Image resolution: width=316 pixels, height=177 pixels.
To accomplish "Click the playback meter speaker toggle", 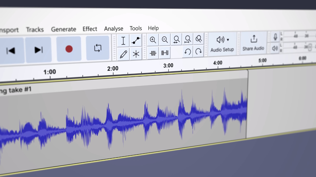I will point(275,48).
